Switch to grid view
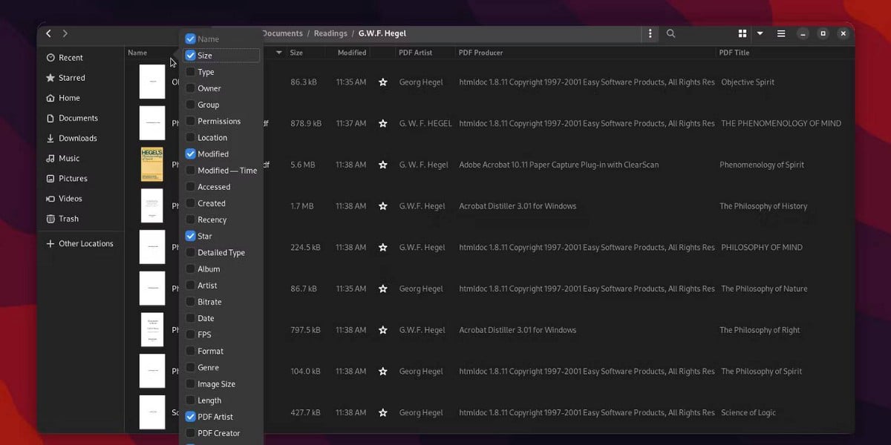This screenshot has width=891, height=445. tap(742, 33)
